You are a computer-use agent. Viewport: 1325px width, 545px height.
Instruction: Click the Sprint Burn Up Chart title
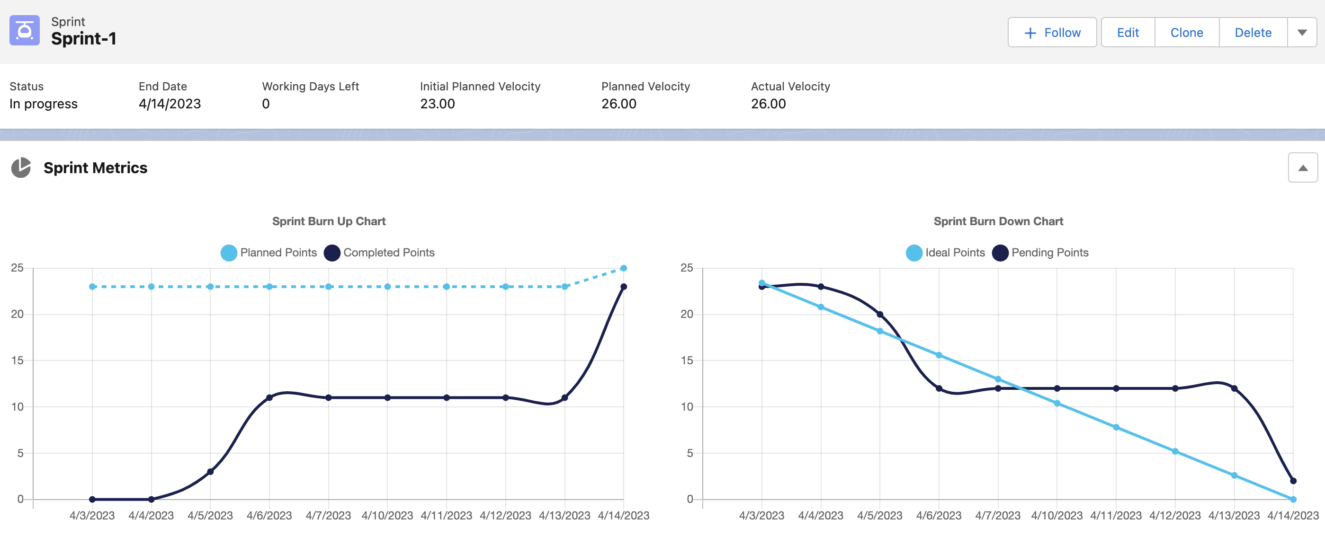[329, 221]
